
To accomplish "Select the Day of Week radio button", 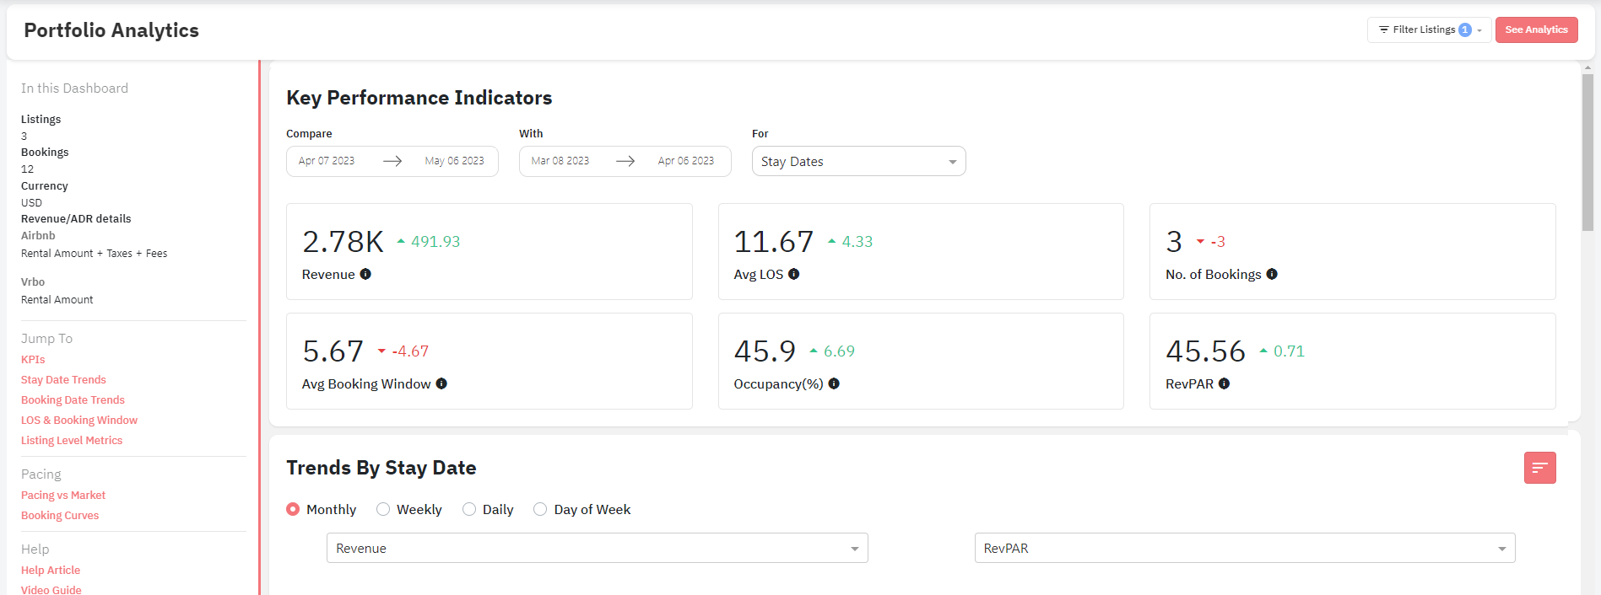I will click(x=540, y=509).
